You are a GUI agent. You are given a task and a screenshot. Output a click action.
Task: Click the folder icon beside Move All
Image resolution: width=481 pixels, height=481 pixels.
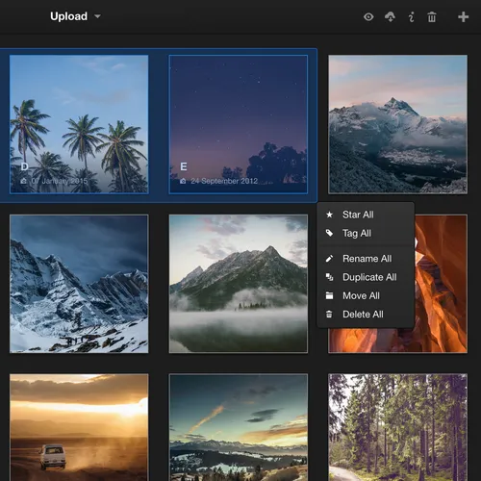329,295
